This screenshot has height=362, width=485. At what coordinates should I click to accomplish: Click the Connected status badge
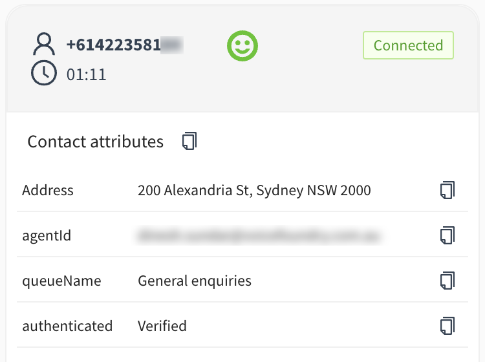coord(408,45)
